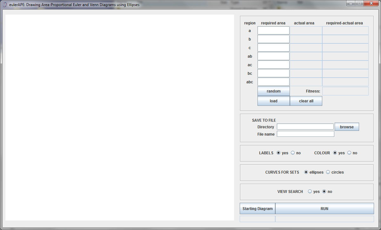Minimize the eulerAPE window

click(351, 3)
